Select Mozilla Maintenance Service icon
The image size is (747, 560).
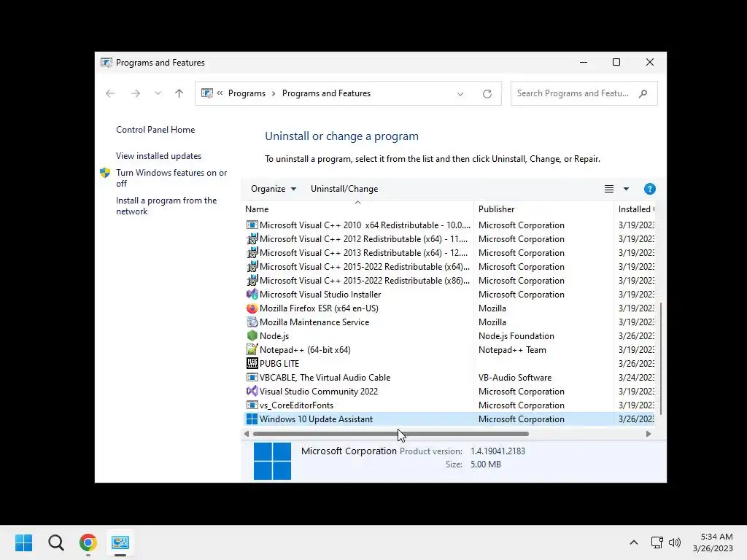(x=252, y=322)
